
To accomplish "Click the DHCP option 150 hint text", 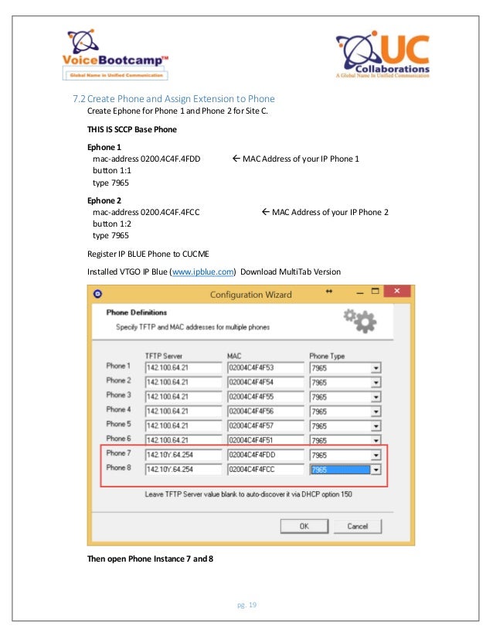I will (x=248, y=494).
